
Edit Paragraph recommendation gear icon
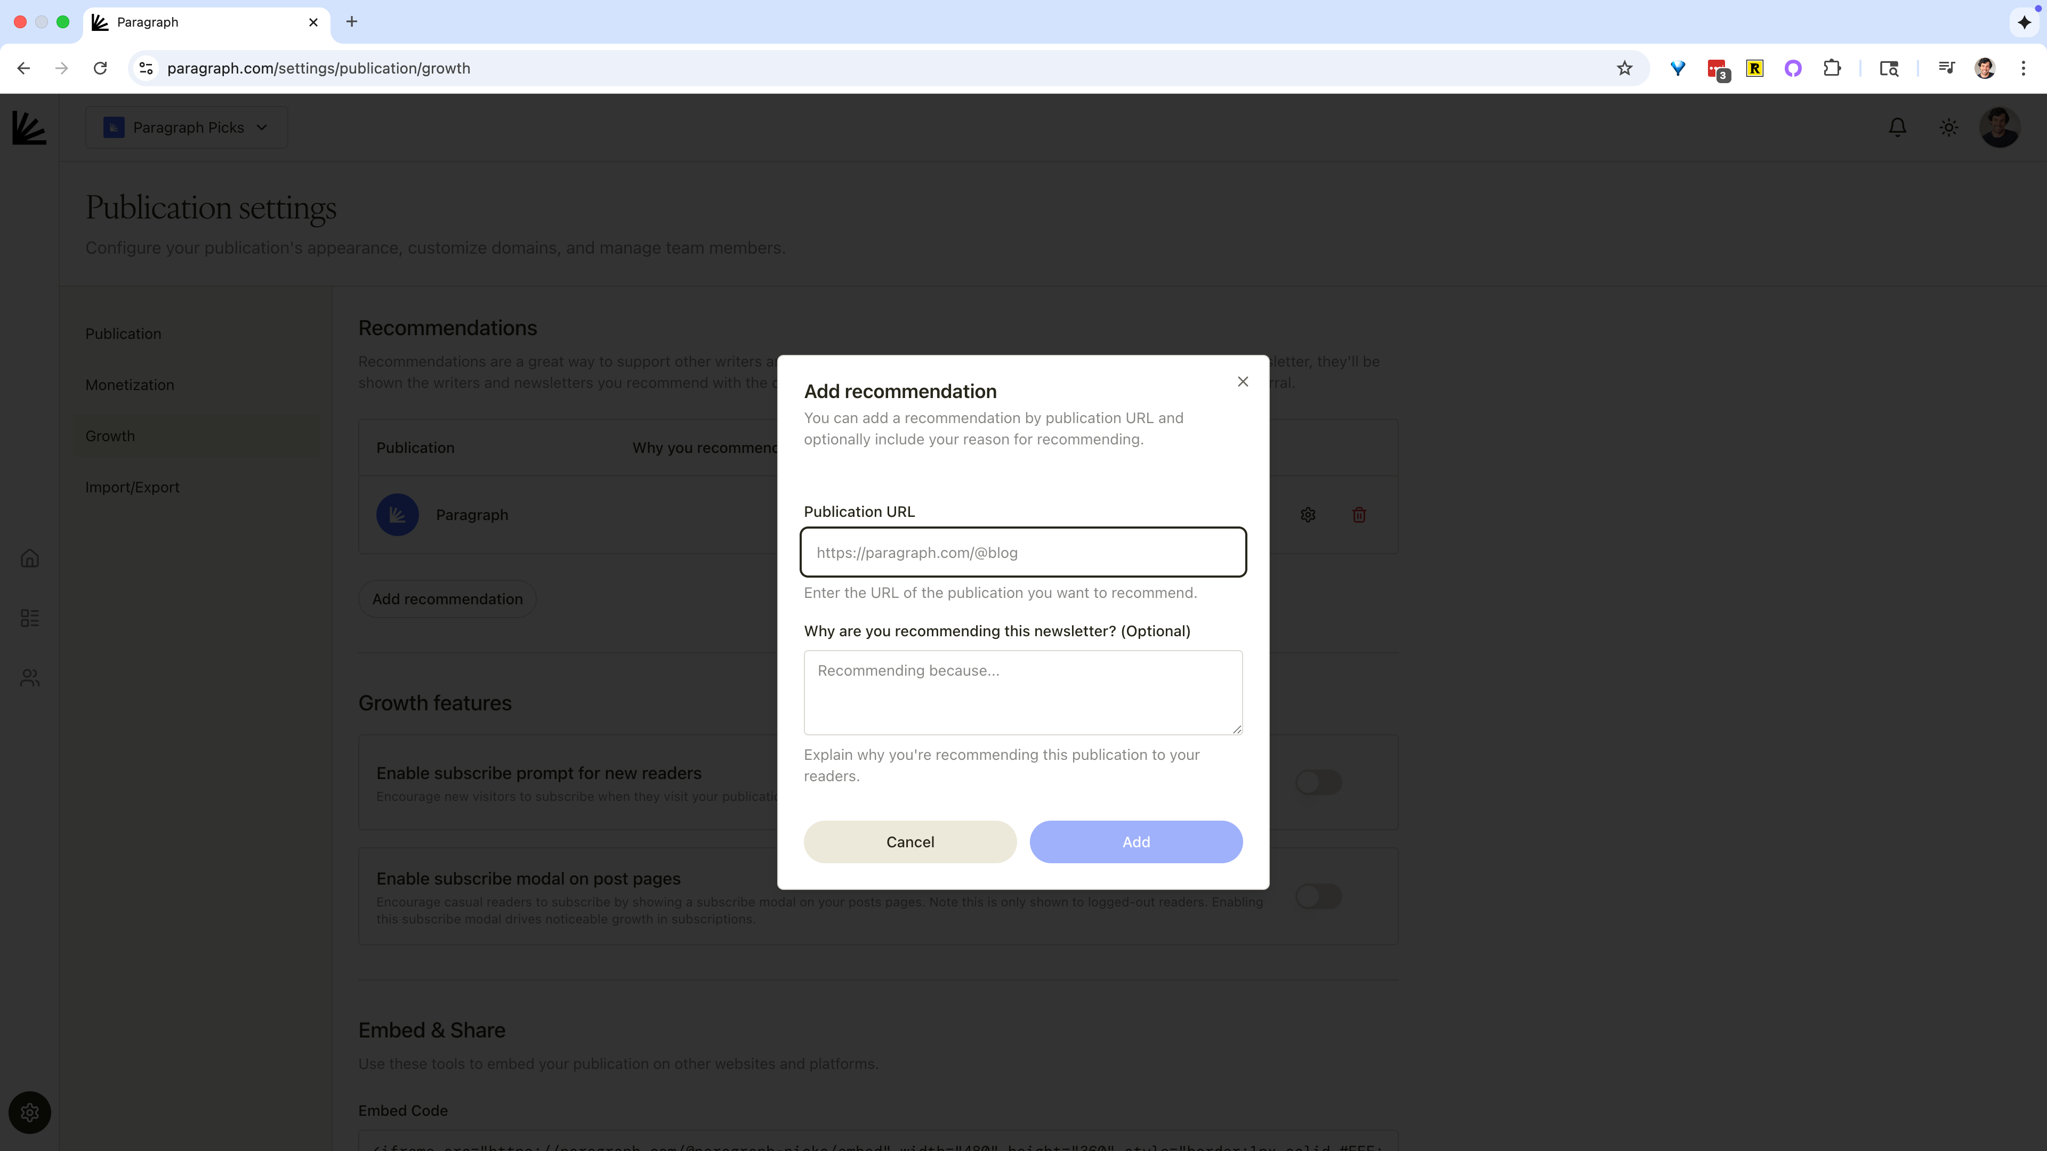[x=1308, y=515]
